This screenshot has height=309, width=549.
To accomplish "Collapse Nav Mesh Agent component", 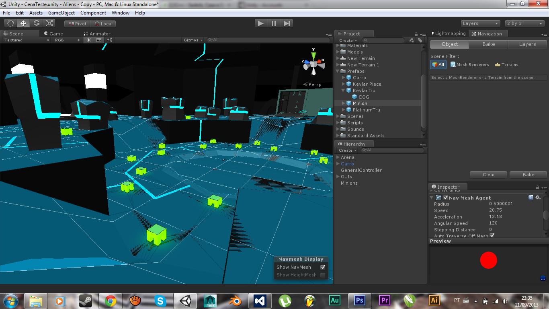I will (432, 198).
